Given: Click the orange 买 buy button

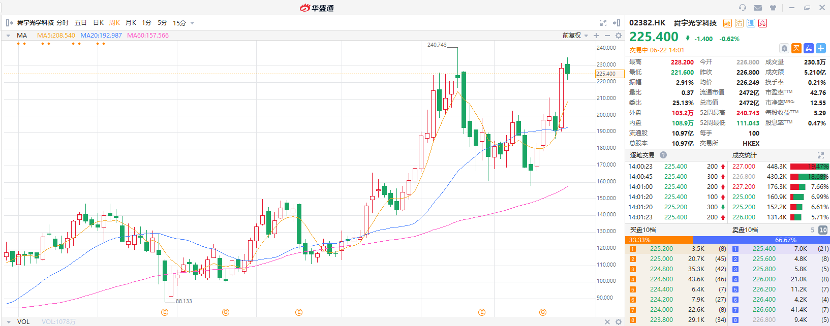Looking at the screenshot, I should 796,48.
